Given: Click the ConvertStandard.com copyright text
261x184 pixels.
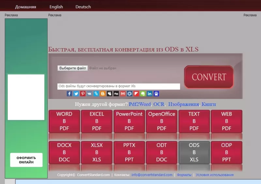Looking at the screenshot, I should tap(93, 175).
